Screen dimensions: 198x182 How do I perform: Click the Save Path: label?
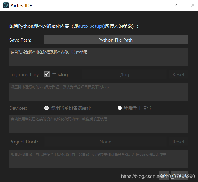[x=20, y=40]
